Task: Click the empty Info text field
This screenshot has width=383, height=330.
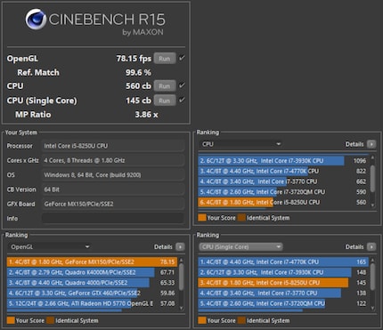Action: pos(112,218)
